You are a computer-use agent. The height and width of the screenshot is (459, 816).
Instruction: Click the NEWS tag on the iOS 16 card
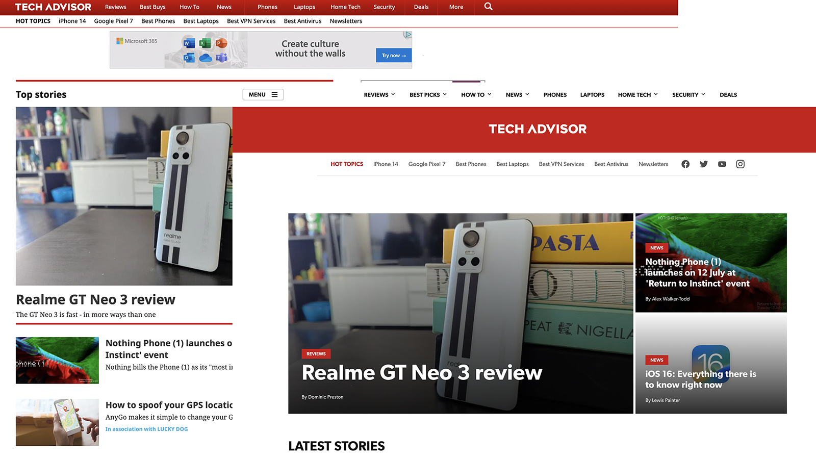point(657,360)
